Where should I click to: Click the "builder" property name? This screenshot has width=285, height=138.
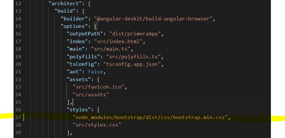(x=75, y=19)
